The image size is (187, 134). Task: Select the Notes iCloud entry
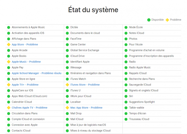coord(137,33)
